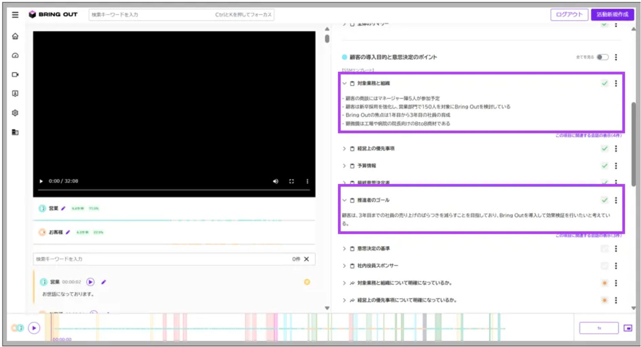Open the video camera sidebar icon
The width and height of the screenshot is (641, 347).
(x=15, y=75)
